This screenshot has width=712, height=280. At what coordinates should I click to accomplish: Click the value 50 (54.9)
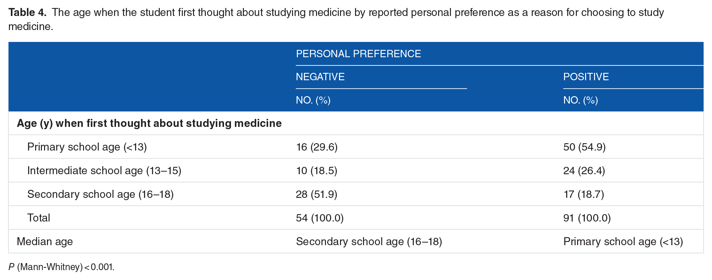[x=584, y=147]
